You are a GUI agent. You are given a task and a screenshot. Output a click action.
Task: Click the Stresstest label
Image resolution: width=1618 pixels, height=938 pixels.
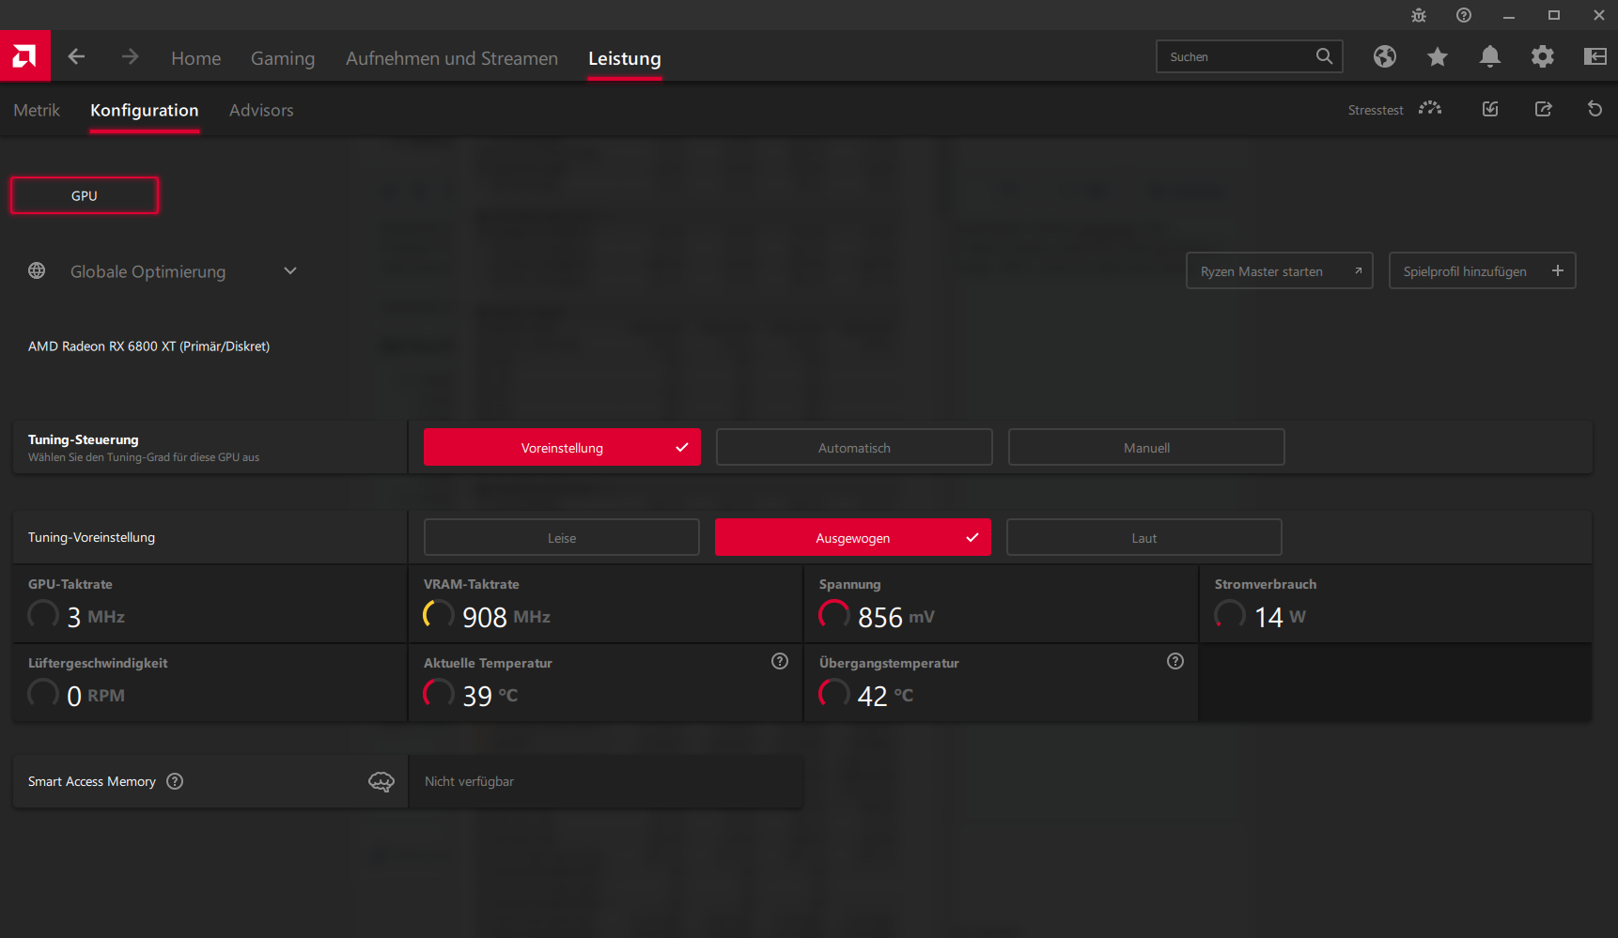[1376, 110]
